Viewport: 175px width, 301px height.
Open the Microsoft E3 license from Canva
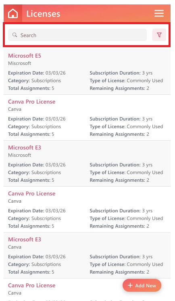25,239
